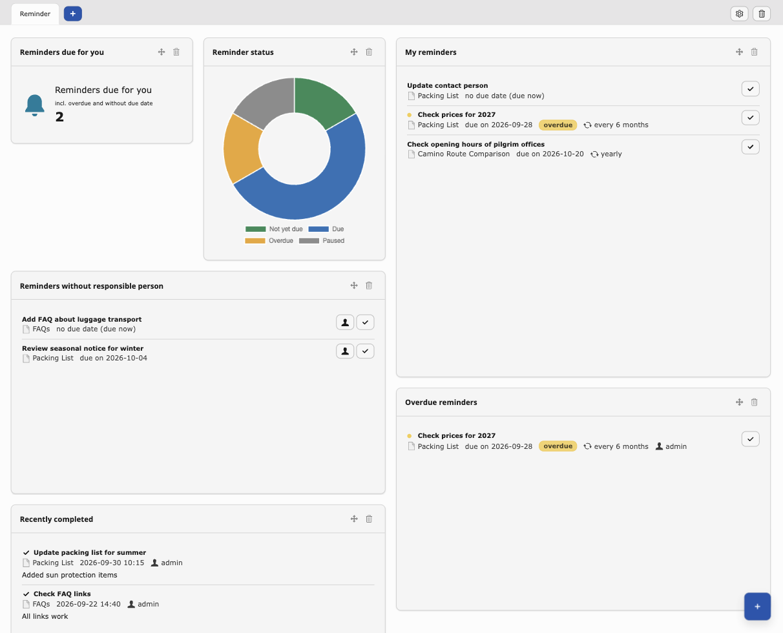Click Packing List under Update contact person
Viewport: 783px width, 633px height.
(438, 96)
